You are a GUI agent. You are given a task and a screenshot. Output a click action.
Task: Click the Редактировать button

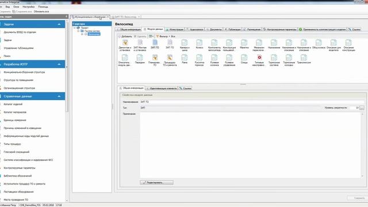156,182
